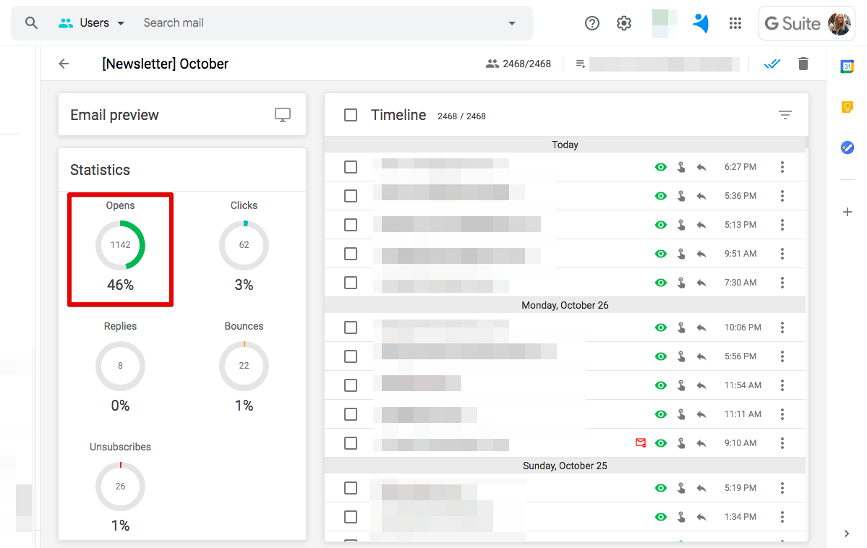This screenshot has height=548, width=867.
Task: Open Google Tasks in the side panel
Action: [x=847, y=147]
